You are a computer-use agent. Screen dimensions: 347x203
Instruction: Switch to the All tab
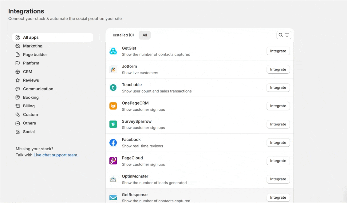pyautogui.click(x=145, y=35)
